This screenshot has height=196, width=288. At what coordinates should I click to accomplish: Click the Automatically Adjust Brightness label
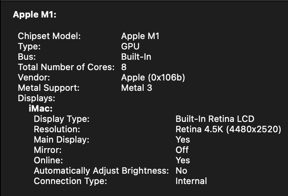click(102, 171)
